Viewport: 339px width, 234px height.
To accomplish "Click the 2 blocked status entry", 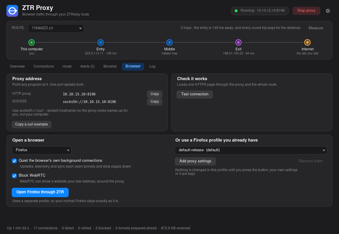I will coord(103,228).
